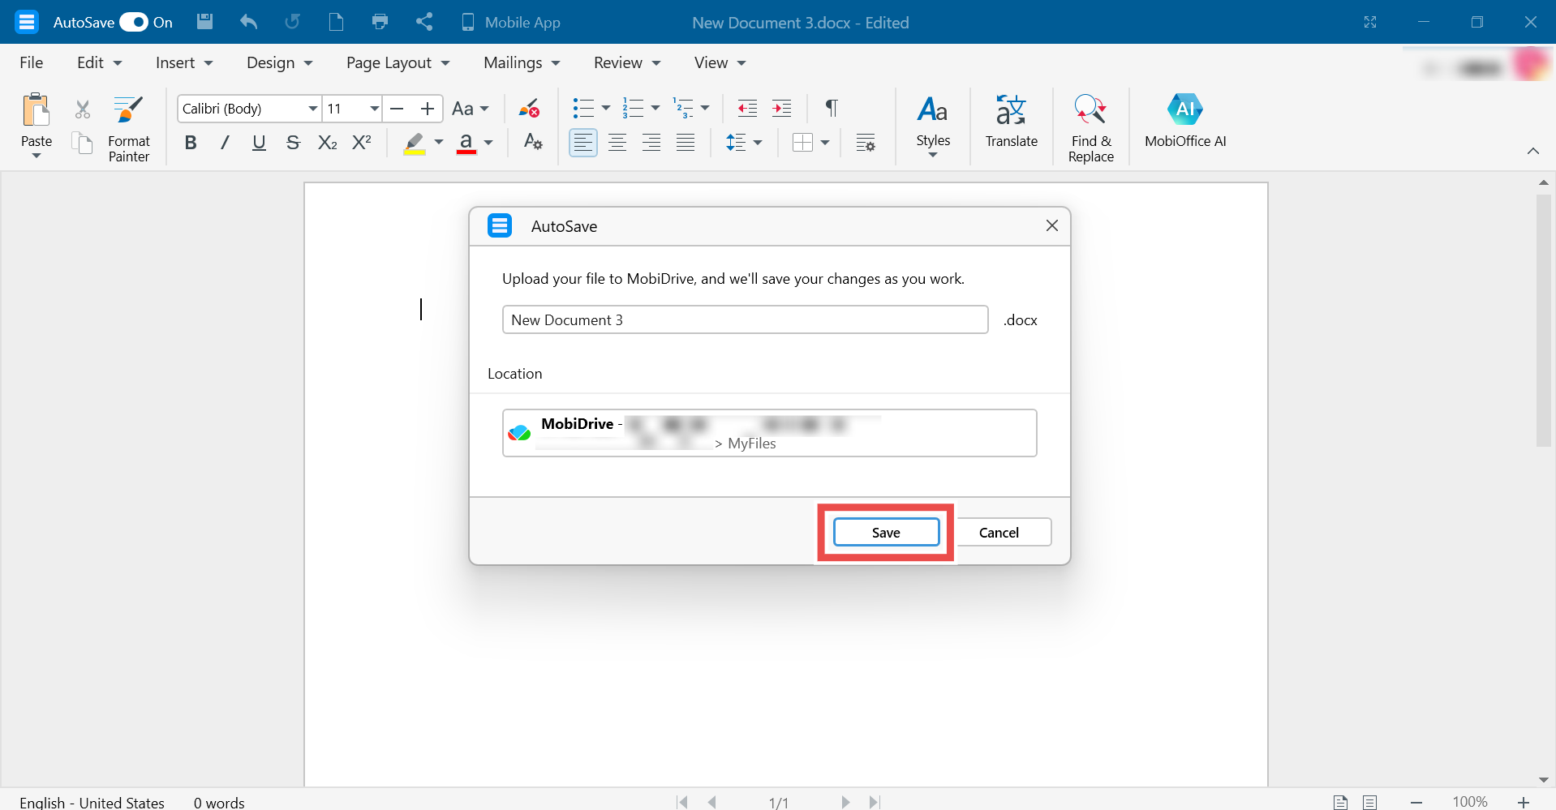Click the Paste clipboard icon
The height and width of the screenshot is (810, 1556).
(37, 110)
